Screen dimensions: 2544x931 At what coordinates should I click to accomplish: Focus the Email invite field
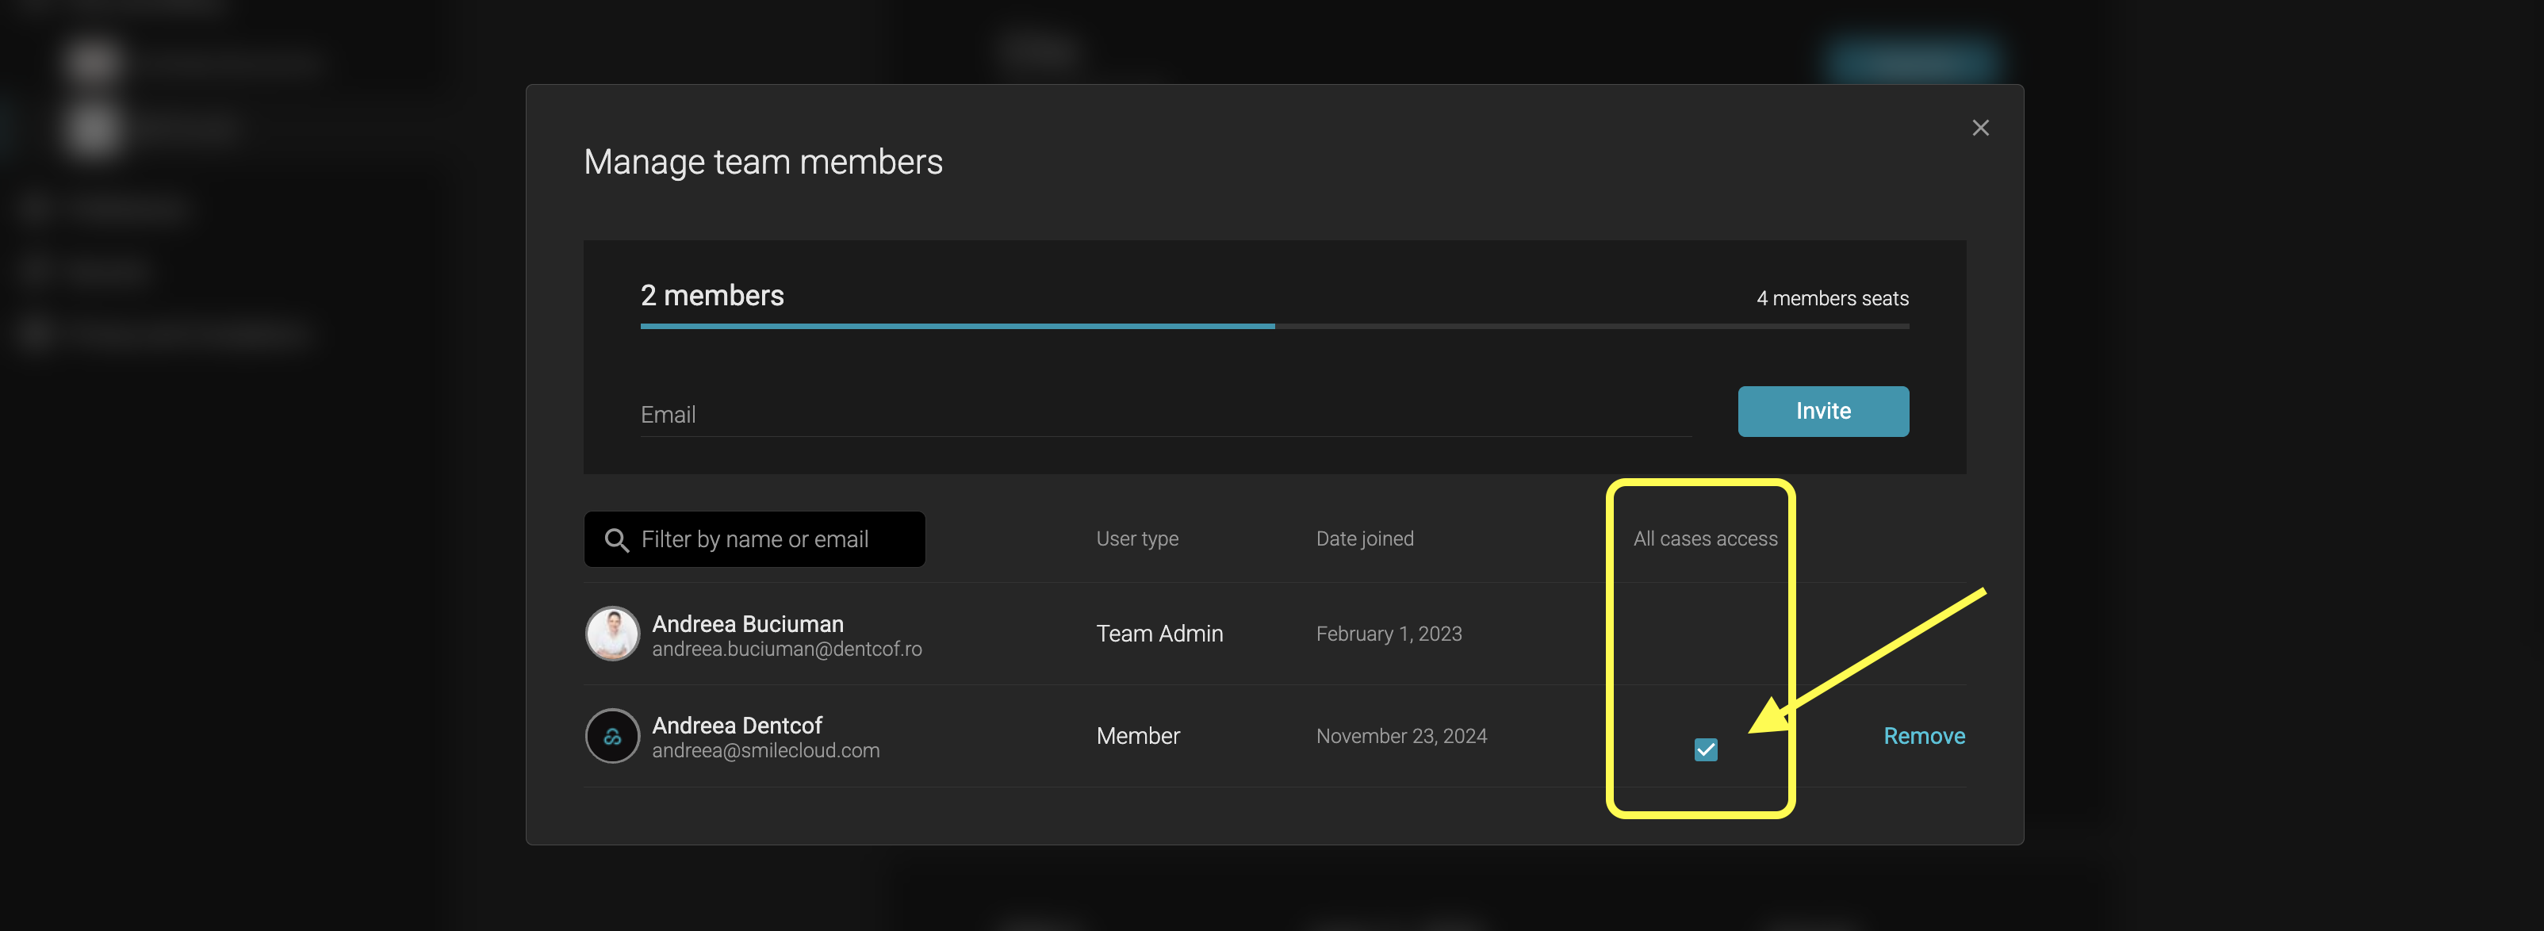[x=1166, y=415]
